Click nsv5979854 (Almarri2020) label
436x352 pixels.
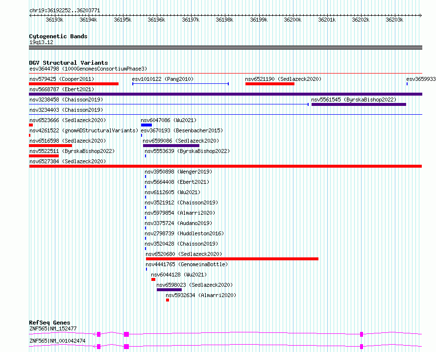pyautogui.click(x=180, y=213)
